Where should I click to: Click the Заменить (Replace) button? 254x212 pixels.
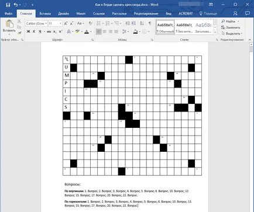231,27
